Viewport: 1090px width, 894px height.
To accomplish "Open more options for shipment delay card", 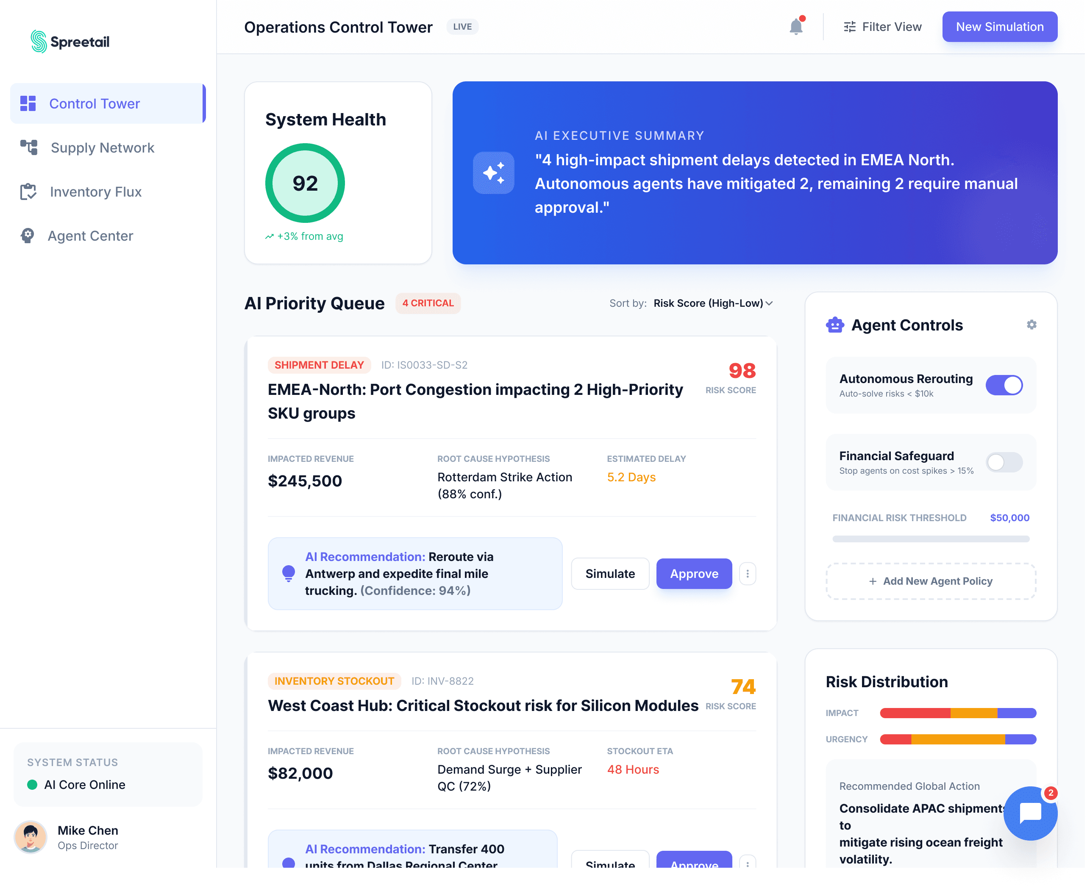I will [748, 573].
